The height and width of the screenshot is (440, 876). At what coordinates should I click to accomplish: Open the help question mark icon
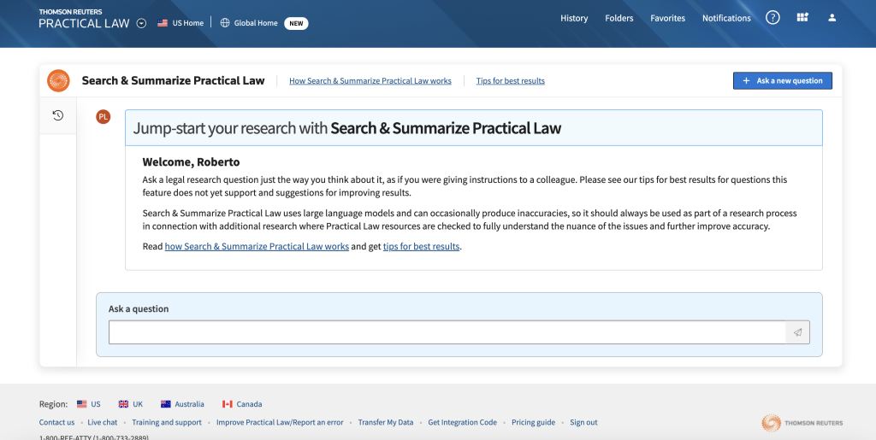click(772, 18)
